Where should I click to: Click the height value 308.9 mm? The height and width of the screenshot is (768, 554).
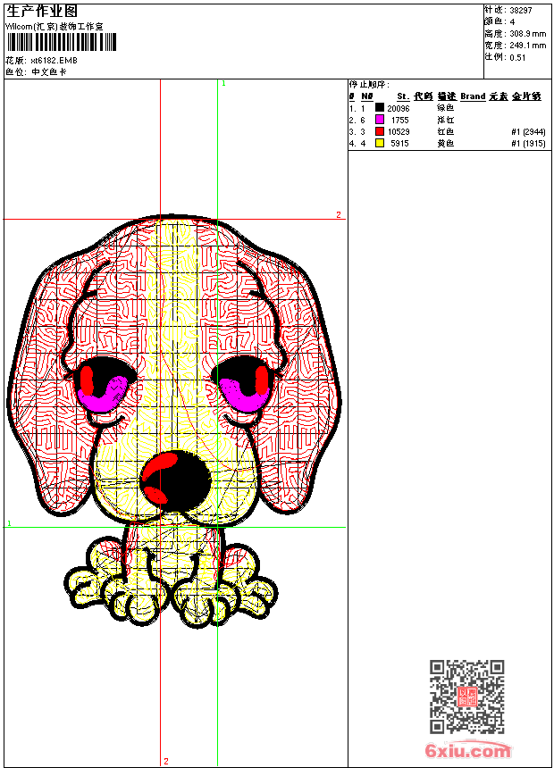527,33
